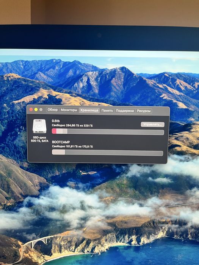This screenshot has height=265, width=199.
Task: Select the 0.5tb volume name
Action: (x=56, y=121)
